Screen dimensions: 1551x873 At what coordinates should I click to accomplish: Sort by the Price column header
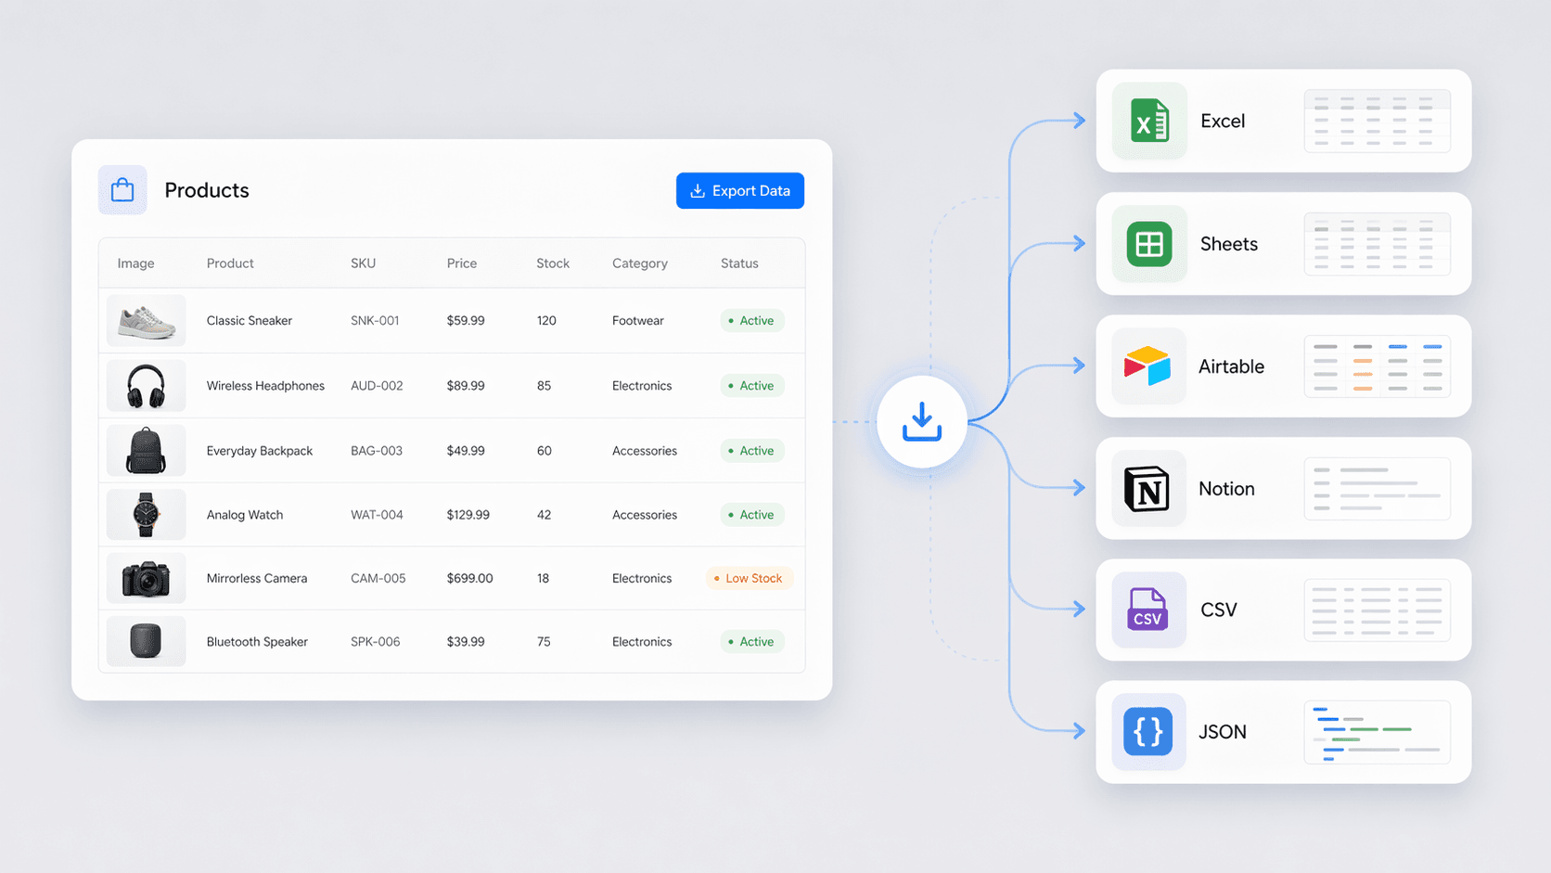pos(461,263)
